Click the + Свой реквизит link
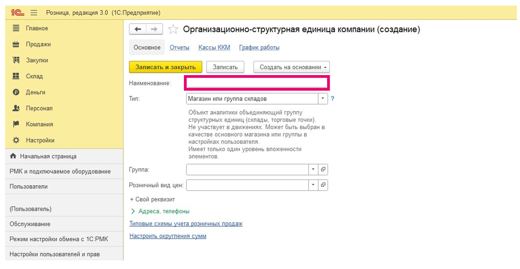Image resolution: width=520 pixels, height=269 pixels. [152, 199]
